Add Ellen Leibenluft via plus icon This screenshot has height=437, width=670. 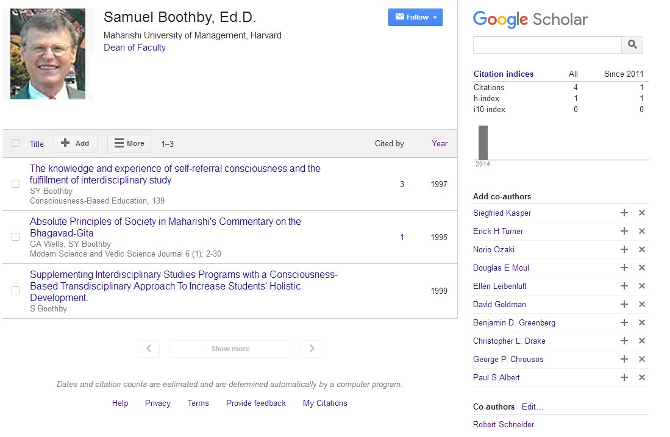624,286
